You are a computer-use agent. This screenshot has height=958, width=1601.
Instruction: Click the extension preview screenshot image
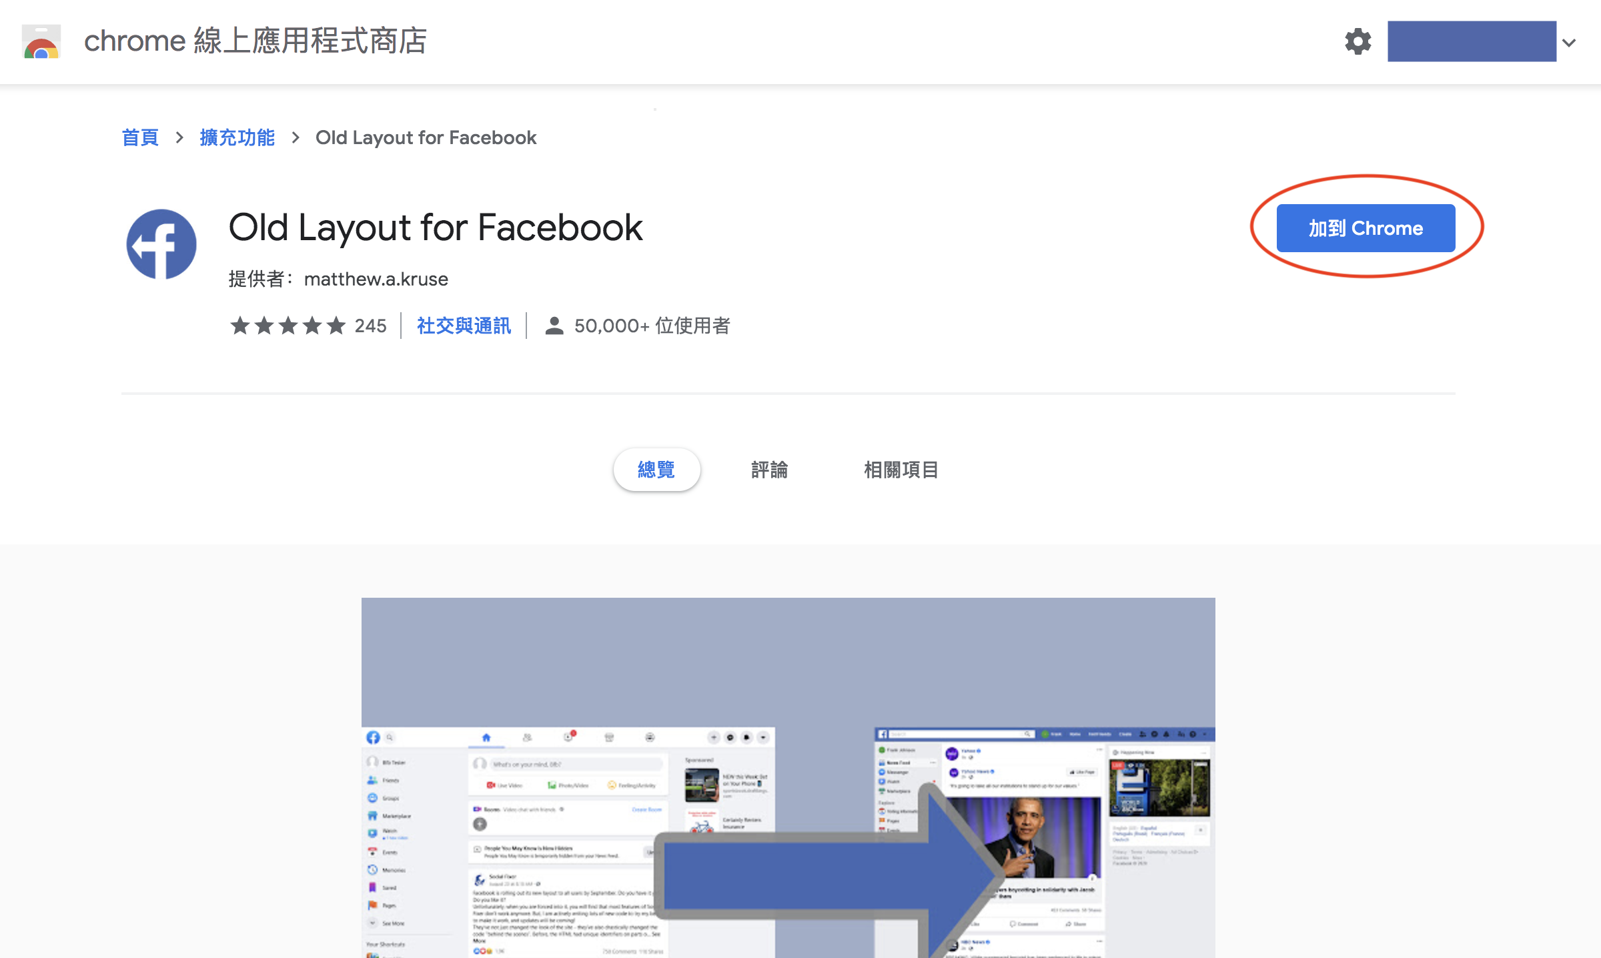788,777
